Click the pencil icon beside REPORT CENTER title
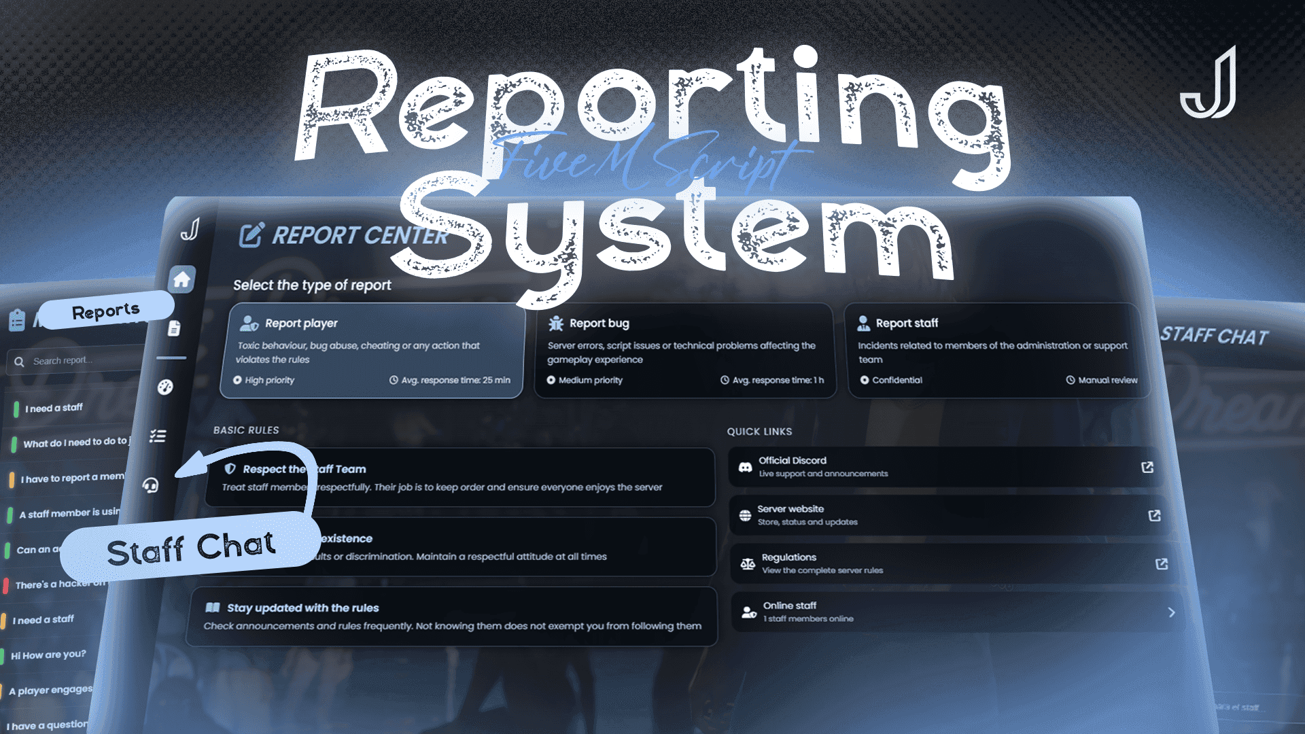This screenshot has width=1305, height=734. tap(251, 236)
